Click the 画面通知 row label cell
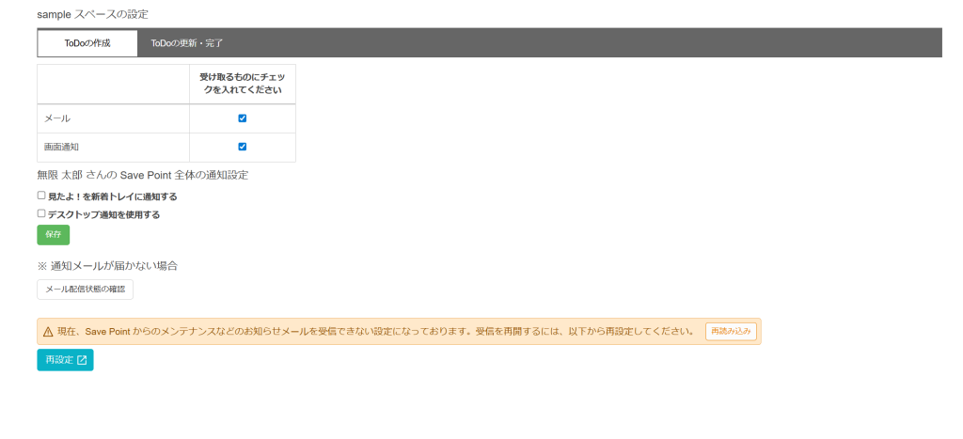 pyautogui.click(x=113, y=148)
